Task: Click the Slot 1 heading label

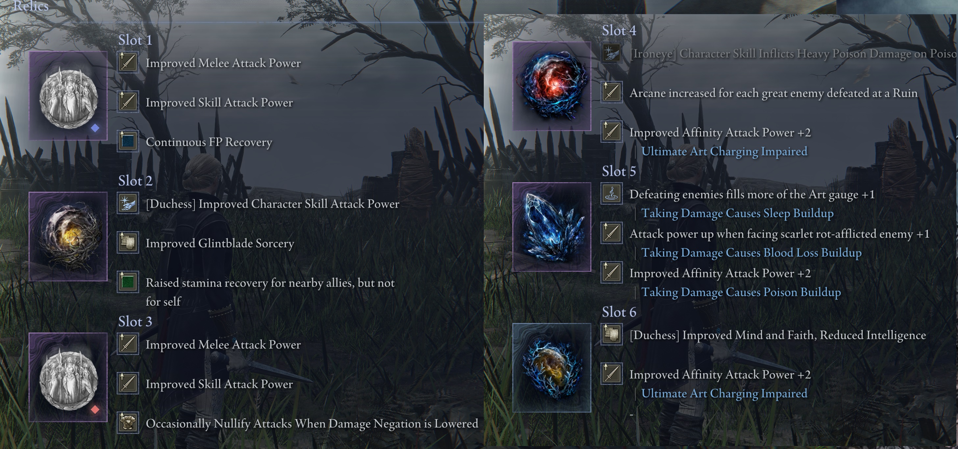Action: 135,40
